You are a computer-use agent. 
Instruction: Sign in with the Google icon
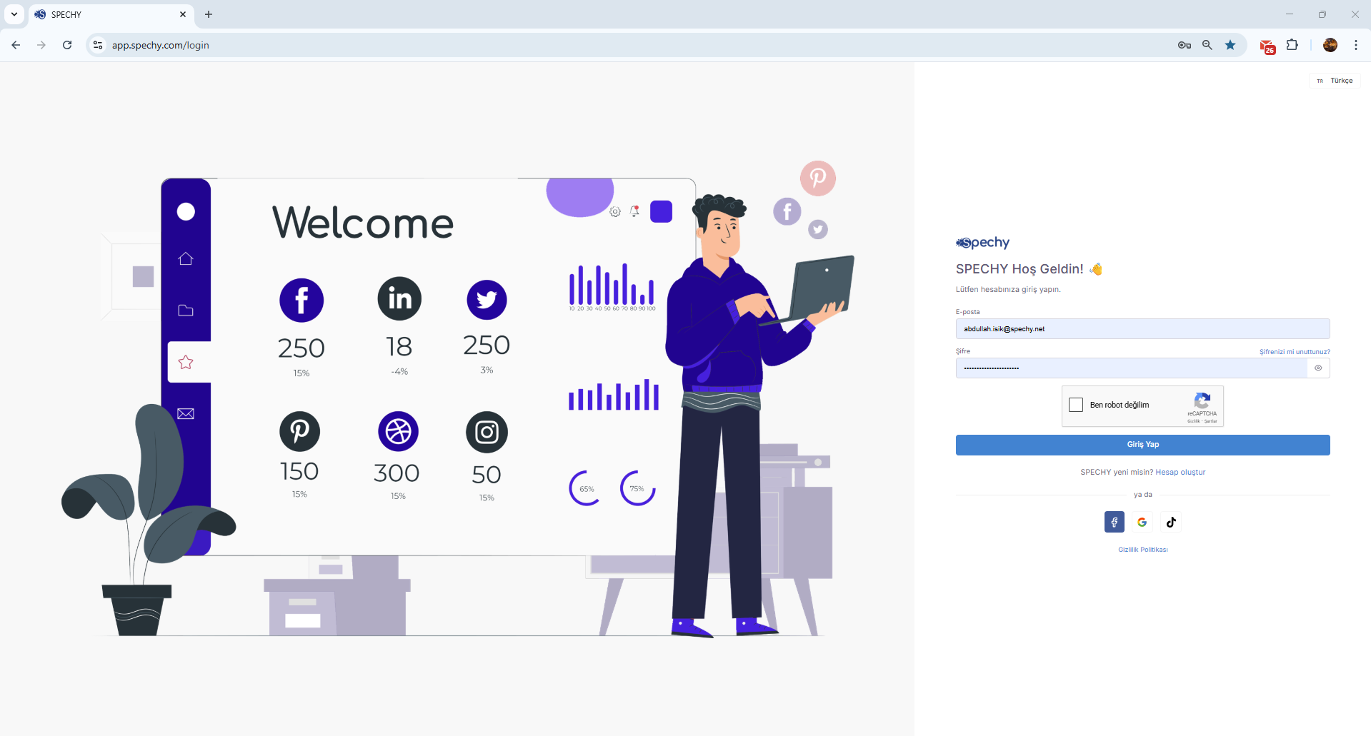click(1142, 522)
